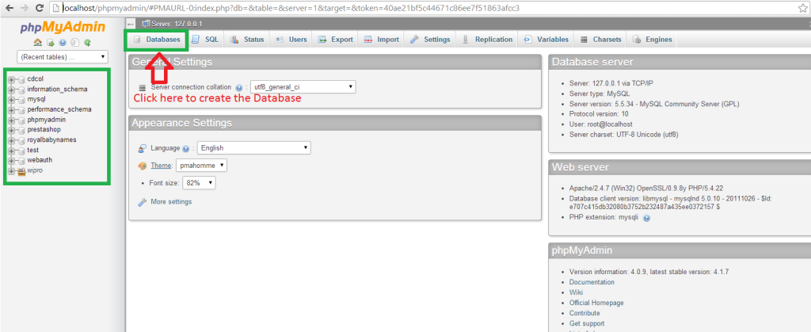Viewport: 811px width, 332px height.
Task: Click browser Forward arrow
Action: click(24, 8)
